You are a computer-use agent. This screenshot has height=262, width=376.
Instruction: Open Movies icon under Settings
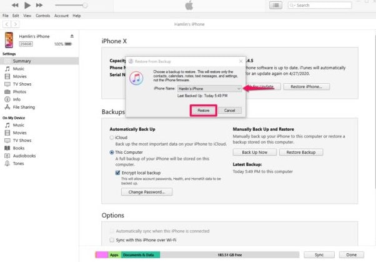pyautogui.click(x=7, y=76)
